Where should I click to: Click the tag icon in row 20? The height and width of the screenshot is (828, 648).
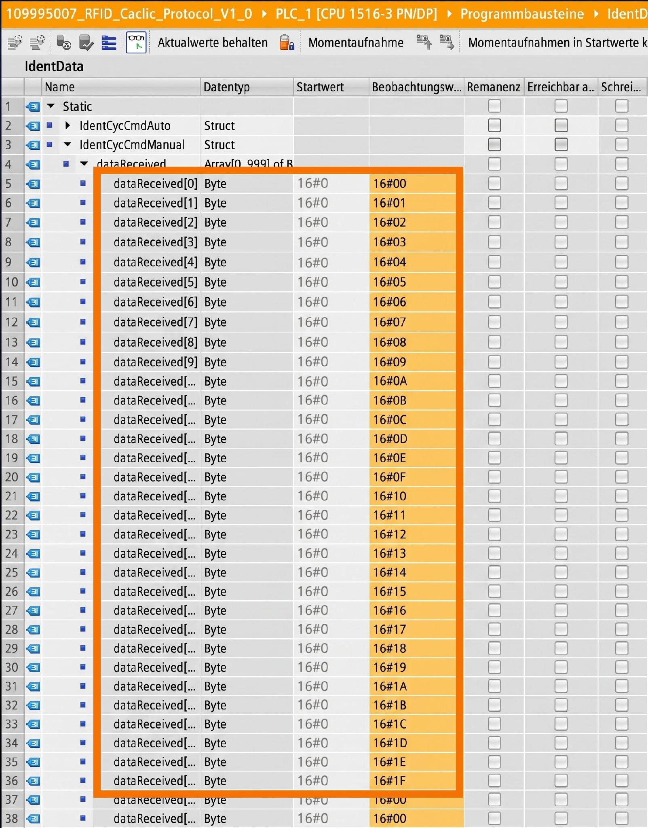(33, 477)
